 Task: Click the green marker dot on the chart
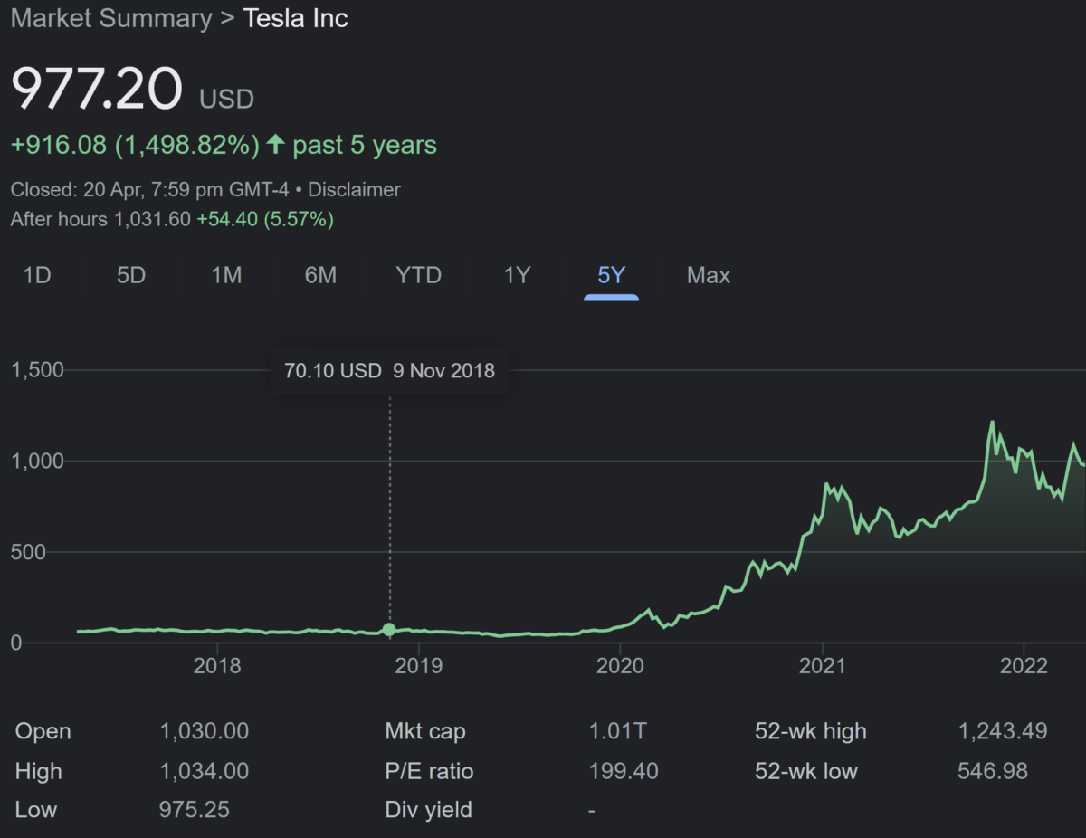click(389, 630)
